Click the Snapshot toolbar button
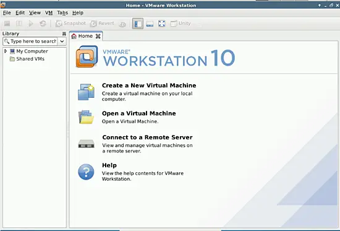The width and height of the screenshot is (340, 231). coord(70,24)
